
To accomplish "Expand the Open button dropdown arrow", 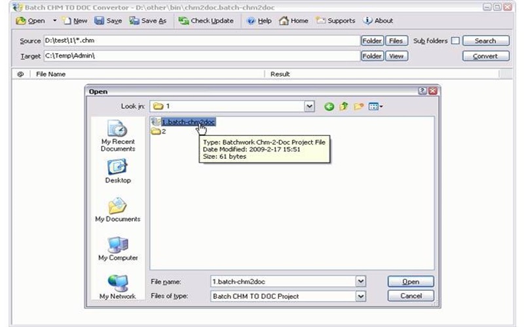I will [54, 21].
